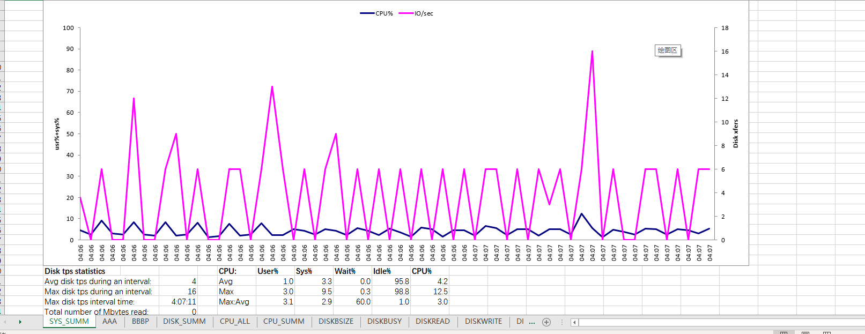865x334 pixels.
Task: Select the DISKBUSY sheet tab
Action: (385, 322)
